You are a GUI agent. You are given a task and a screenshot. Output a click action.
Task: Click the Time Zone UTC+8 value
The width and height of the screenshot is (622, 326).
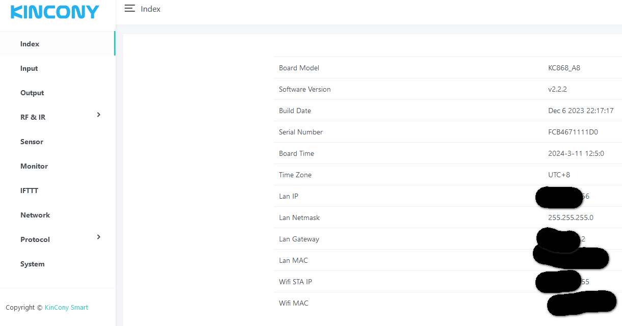pos(559,175)
